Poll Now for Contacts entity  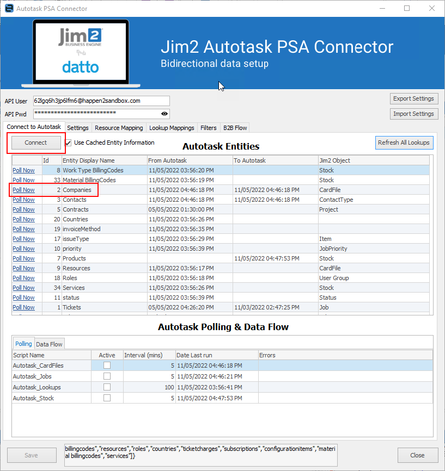click(23, 200)
